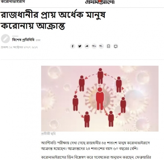Screen dimensions: 164x160
Task: Click the paragraph starting করোনাভাইরাসের জিন বিশ্লেষণ
Action: pos(96,157)
